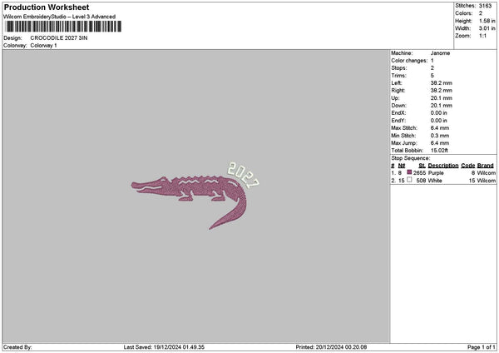This screenshot has height=353, width=499.
Task: Click the Created By label
Action: pyautogui.click(x=17, y=347)
